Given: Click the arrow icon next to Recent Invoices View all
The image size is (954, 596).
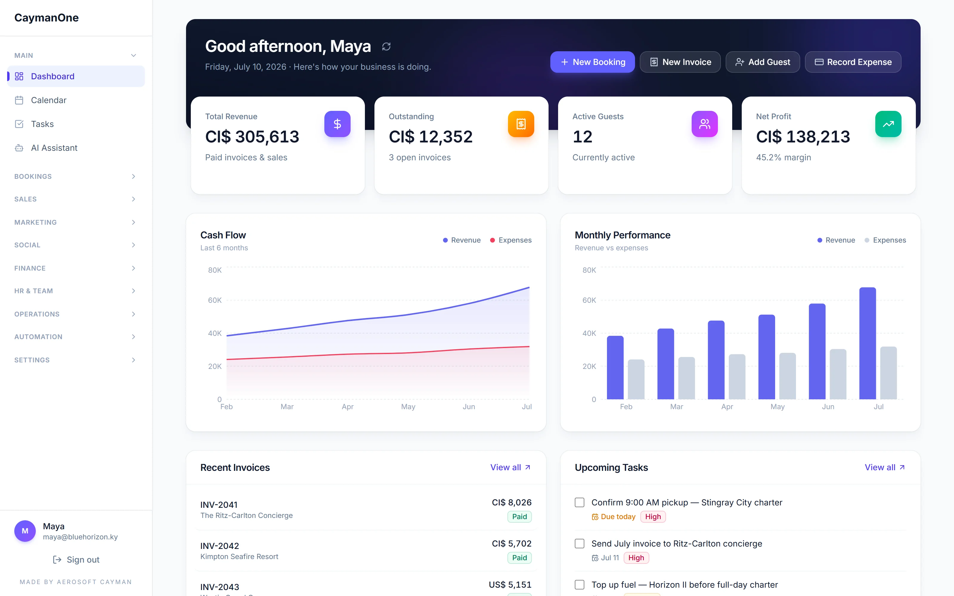Looking at the screenshot, I should pyautogui.click(x=527, y=467).
